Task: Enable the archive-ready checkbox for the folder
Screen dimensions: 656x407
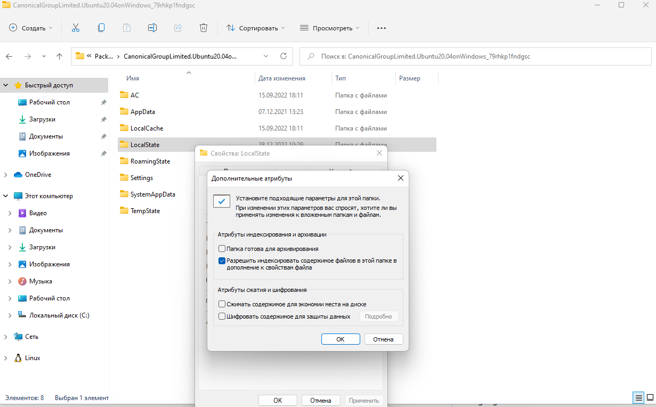Action: point(222,248)
